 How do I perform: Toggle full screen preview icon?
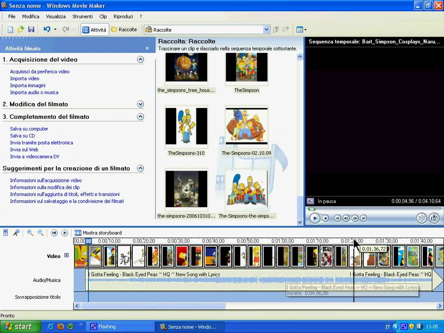coord(310,201)
